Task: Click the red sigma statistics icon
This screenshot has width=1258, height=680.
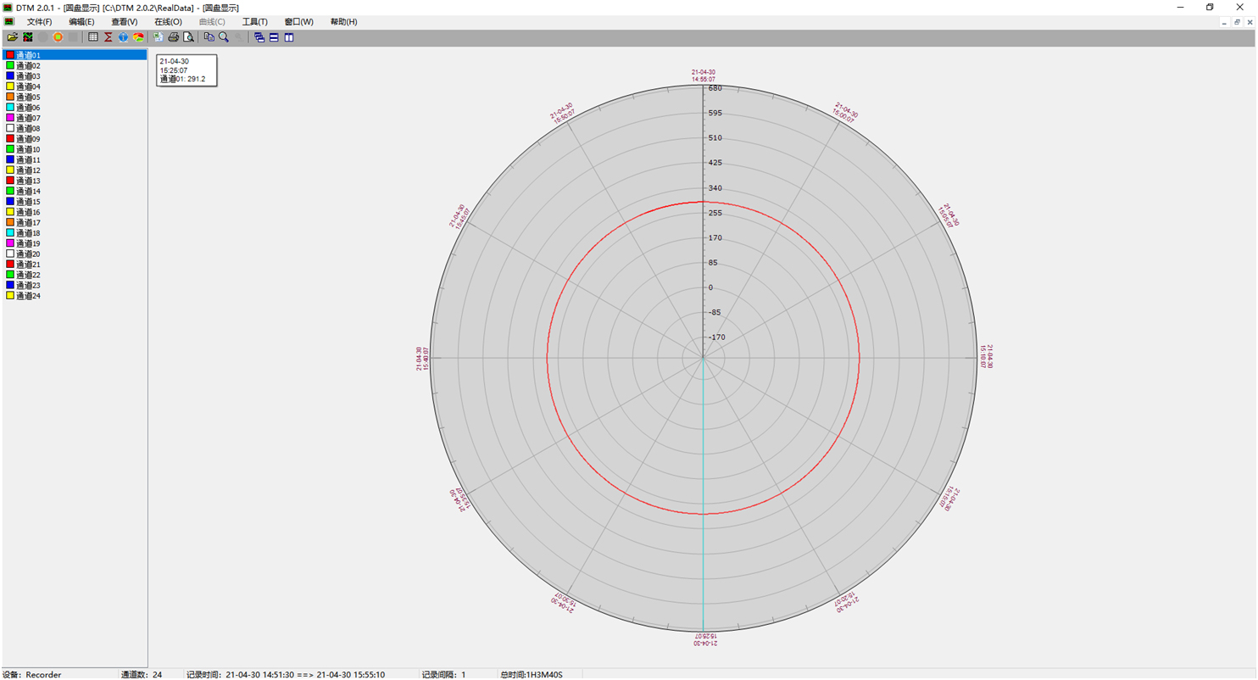Action: tap(109, 37)
